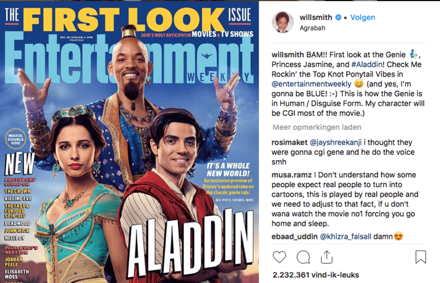This screenshot has width=440, height=283.
Task: Open the @khizra_faisall mention
Action: pyautogui.click(x=345, y=237)
